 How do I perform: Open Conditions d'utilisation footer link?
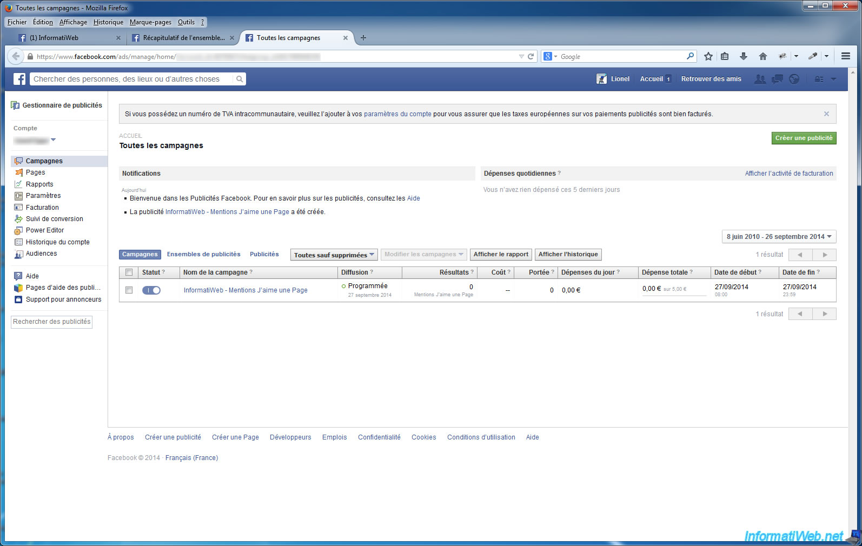481,437
